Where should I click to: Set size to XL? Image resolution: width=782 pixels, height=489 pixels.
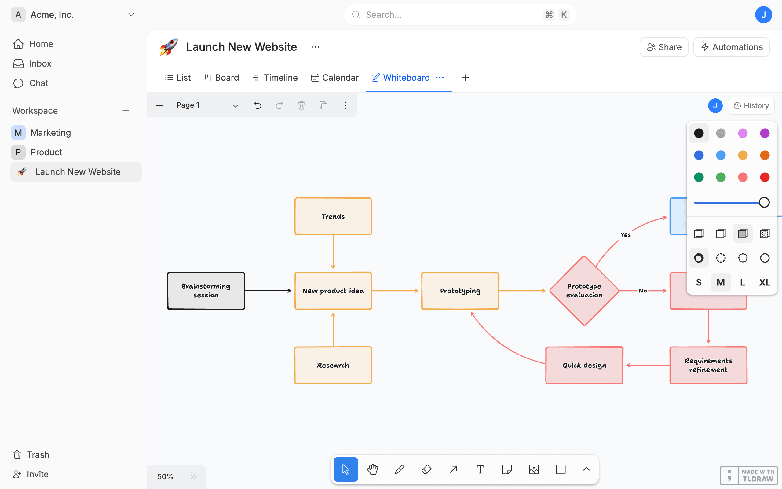pos(765,282)
